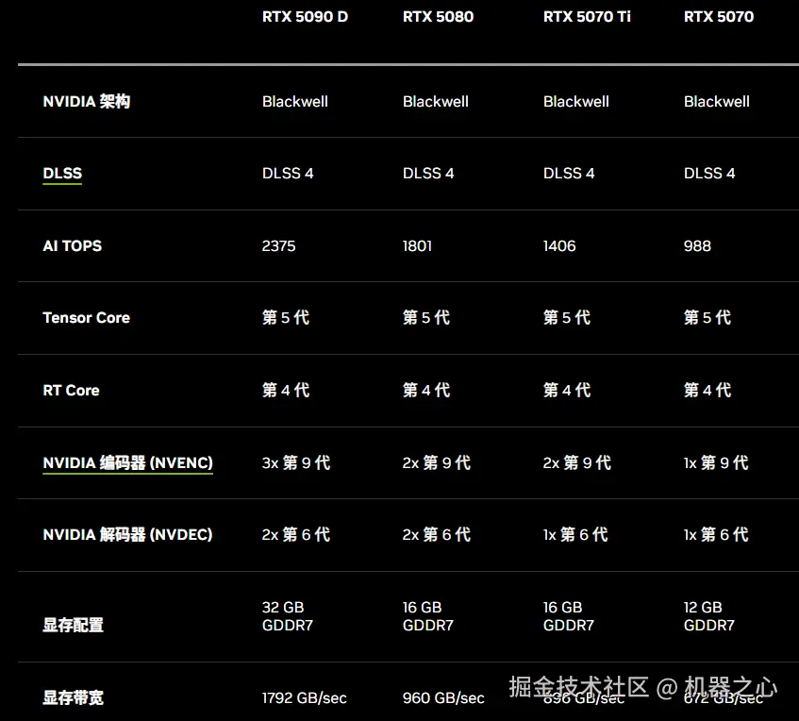This screenshot has height=721, width=799.
Task: Click 16 GB GDDR7 under RTX 5080
Action: click(x=428, y=616)
